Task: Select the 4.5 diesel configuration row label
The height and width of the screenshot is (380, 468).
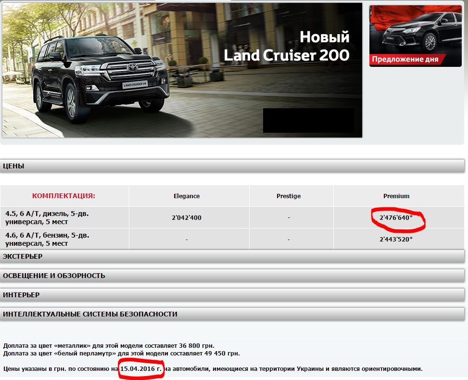Action: pyautogui.click(x=47, y=217)
